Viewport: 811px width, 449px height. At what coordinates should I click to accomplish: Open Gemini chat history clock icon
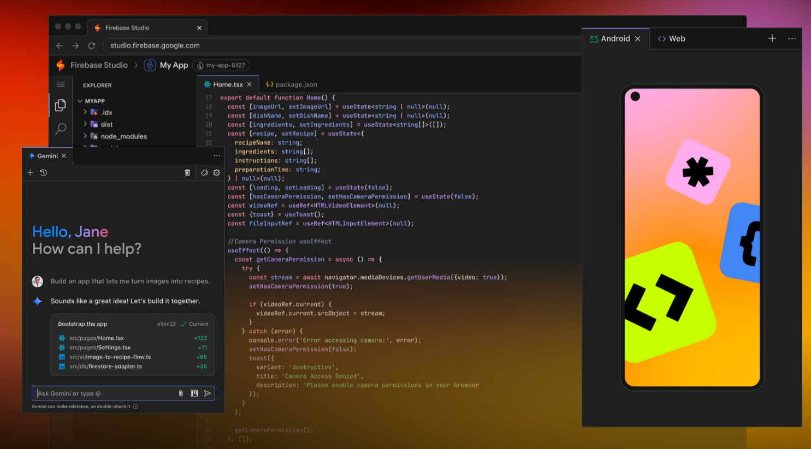[x=44, y=172]
